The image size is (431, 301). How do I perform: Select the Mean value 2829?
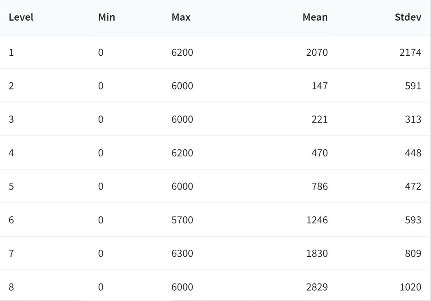coord(317,287)
